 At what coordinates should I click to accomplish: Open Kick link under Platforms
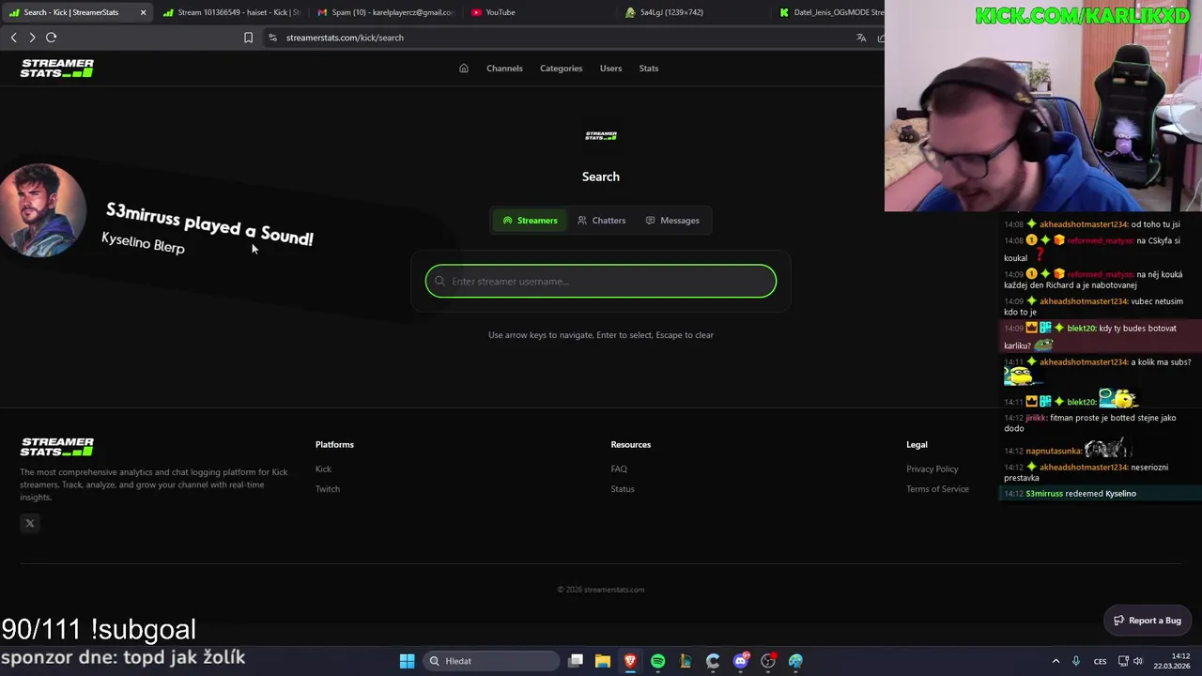coord(323,469)
